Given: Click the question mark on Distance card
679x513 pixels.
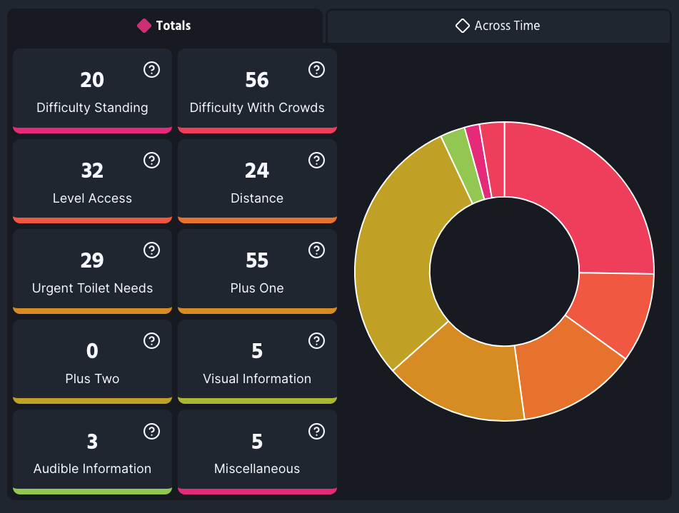Looking at the screenshot, I should coord(316,160).
